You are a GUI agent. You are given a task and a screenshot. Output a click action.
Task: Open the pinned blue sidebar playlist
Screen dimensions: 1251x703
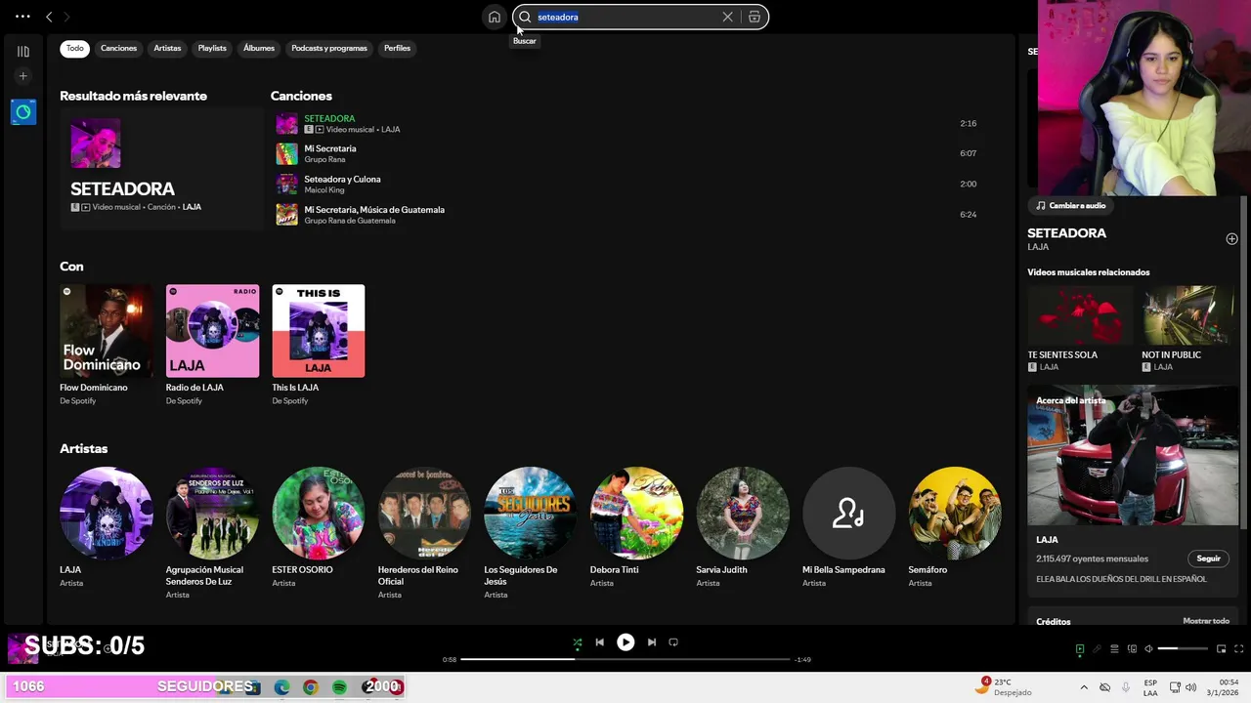point(23,112)
